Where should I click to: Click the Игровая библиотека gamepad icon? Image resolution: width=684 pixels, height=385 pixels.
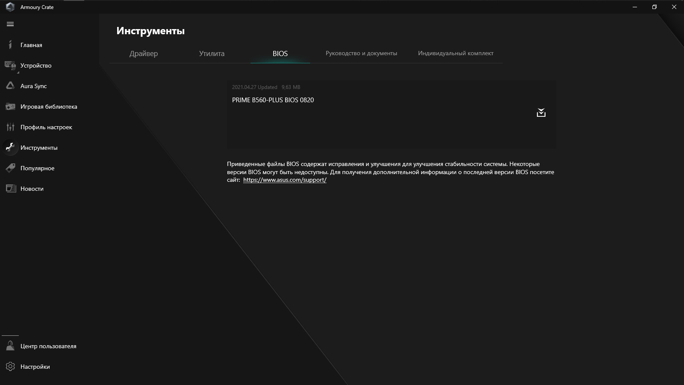[10, 107]
